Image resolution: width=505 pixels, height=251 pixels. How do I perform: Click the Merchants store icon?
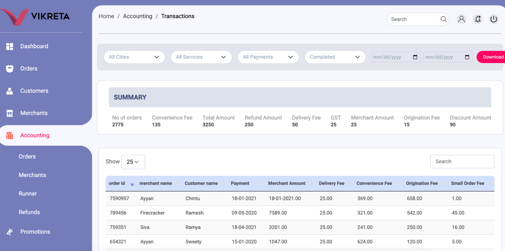pyautogui.click(x=10, y=113)
